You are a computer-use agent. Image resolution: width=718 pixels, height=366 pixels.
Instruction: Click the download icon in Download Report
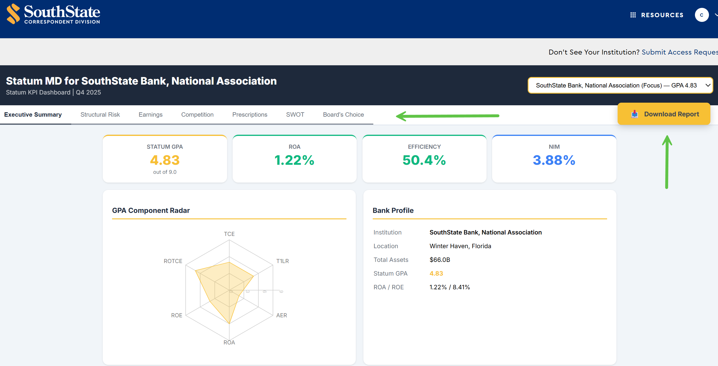[635, 114]
